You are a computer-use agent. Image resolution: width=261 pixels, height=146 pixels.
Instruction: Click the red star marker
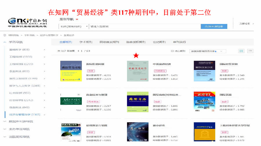(136, 56)
